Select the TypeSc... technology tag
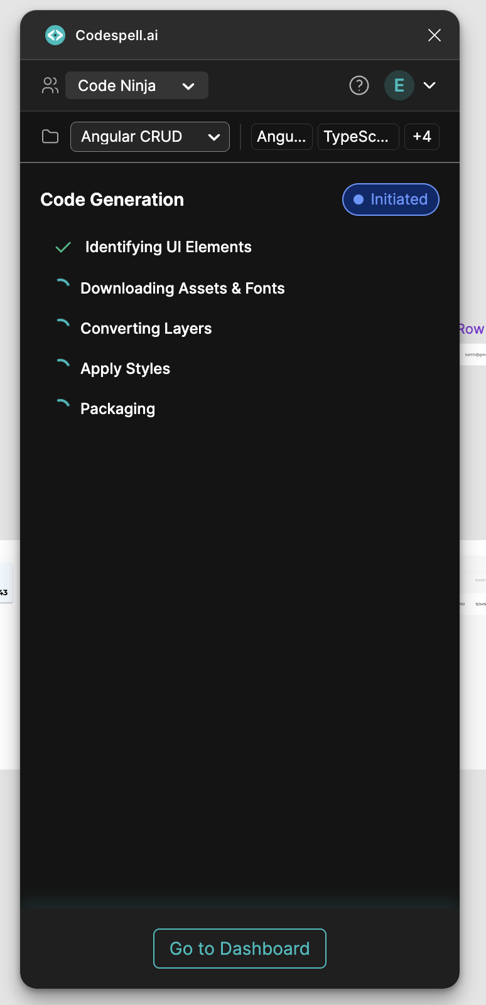The width and height of the screenshot is (486, 1005). point(359,137)
